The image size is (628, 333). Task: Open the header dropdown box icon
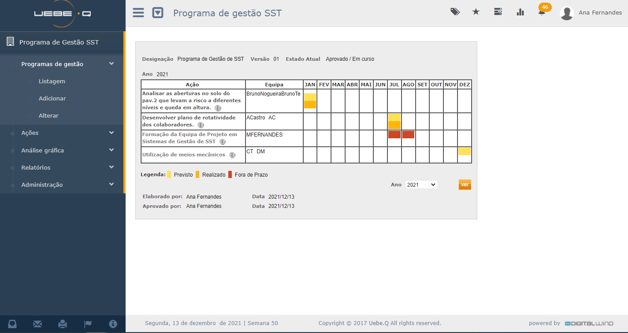tap(158, 13)
